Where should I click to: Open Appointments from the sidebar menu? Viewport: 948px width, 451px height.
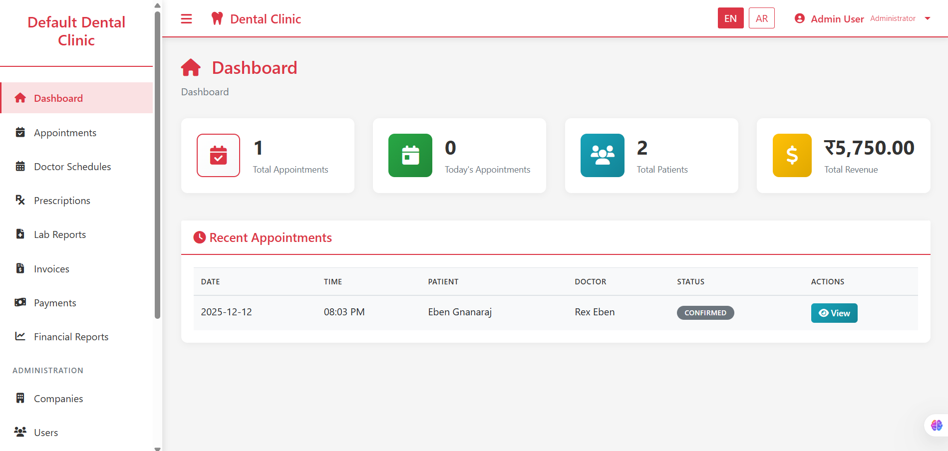(65, 132)
